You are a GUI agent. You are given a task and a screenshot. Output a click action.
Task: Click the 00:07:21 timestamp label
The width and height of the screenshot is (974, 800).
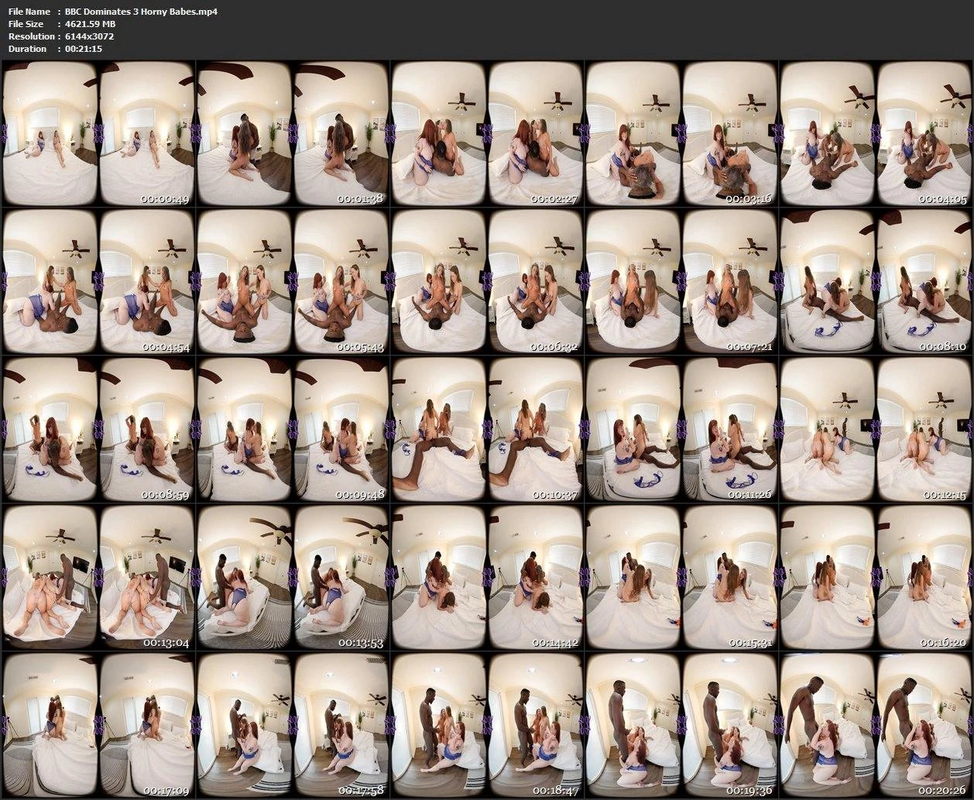point(748,347)
